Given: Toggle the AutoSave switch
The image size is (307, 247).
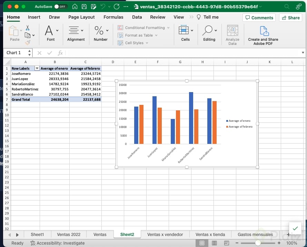Looking at the screenshot, I should click(61, 7).
